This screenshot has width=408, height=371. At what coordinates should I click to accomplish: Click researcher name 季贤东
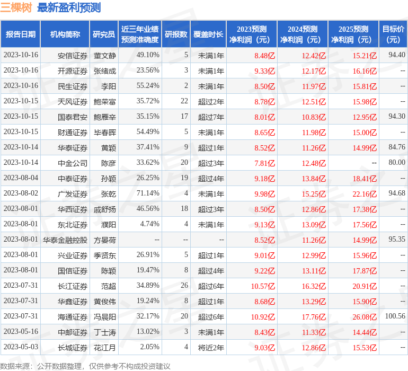pos(105,255)
